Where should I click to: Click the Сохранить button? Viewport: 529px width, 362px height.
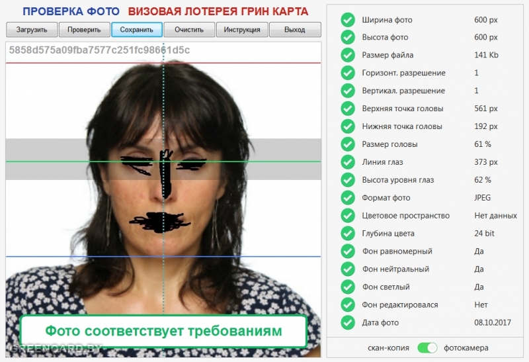137,30
